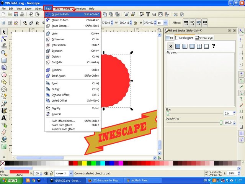This screenshot has width=245, height=184.
Task: Adjust the Blur value spinner
Action: 234,113
